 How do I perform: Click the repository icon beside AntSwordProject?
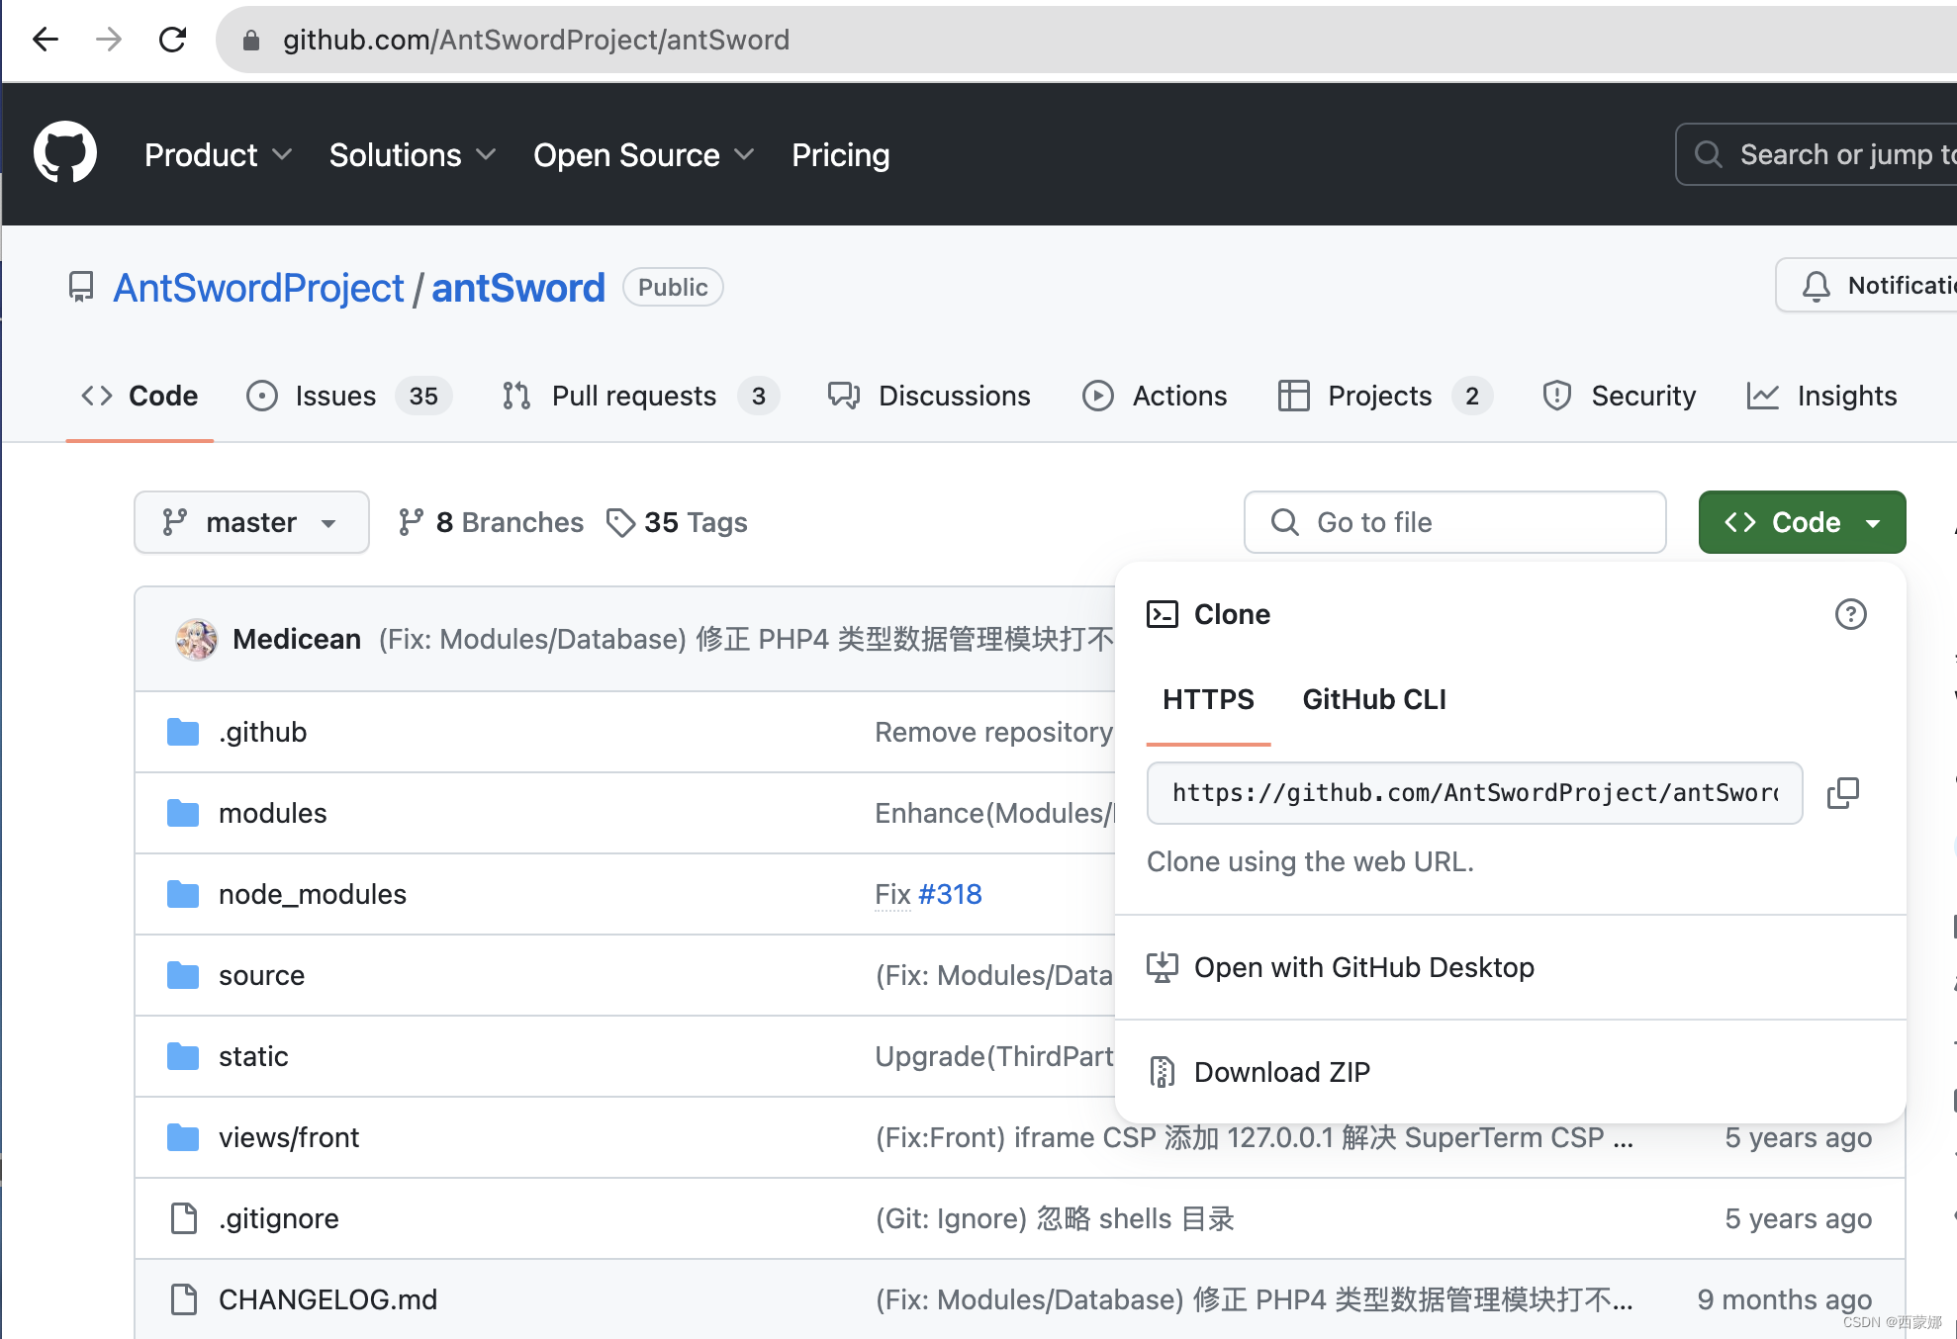coord(80,287)
